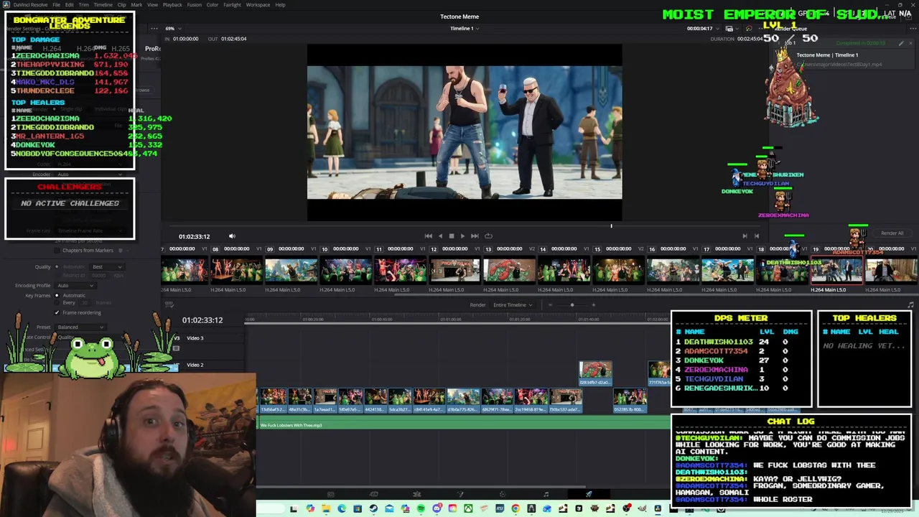
Task: Edit Job 1 with the pencil icon
Action: pyautogui.click(x=901, y=43)
